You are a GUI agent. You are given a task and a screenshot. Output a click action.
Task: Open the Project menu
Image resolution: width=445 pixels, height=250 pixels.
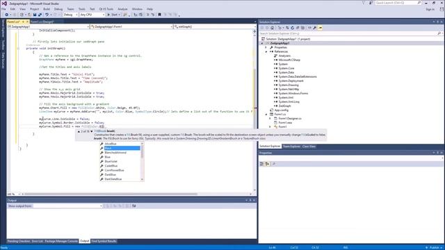tap(34, 9)
